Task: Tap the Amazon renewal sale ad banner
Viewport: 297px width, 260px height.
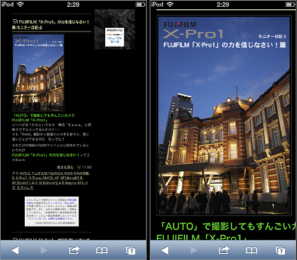Action: [x=114, y=37]
